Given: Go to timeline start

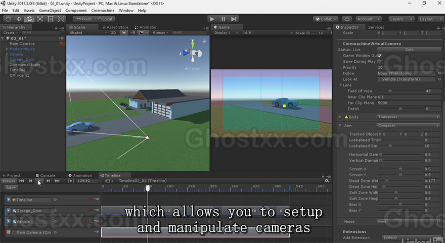Looking at the screenshot, I should [x=22, y=181].
